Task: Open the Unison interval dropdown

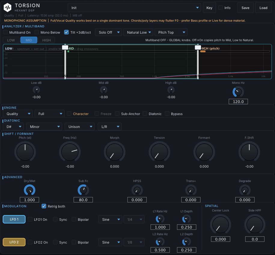Action: (80, 126)
